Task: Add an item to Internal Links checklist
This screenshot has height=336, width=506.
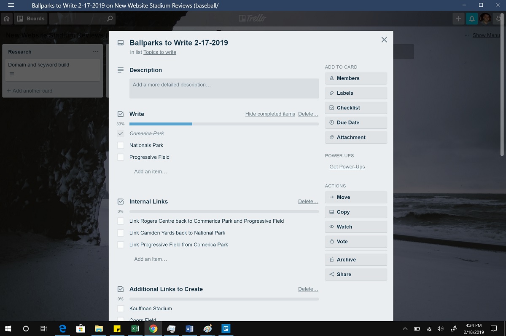Action: [151, 259]
